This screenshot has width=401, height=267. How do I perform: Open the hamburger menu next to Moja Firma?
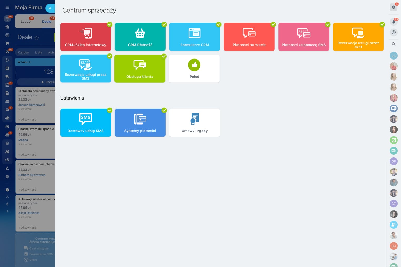pos(7,7)
